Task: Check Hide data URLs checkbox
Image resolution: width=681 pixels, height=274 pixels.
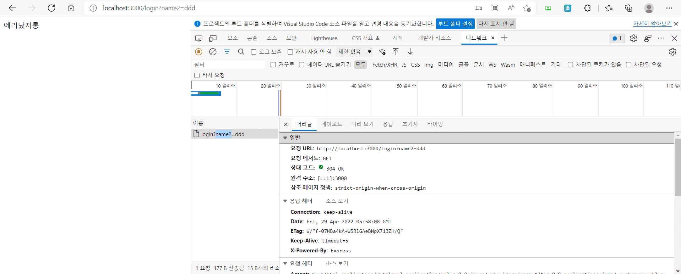Action: (x=301, y=65)
